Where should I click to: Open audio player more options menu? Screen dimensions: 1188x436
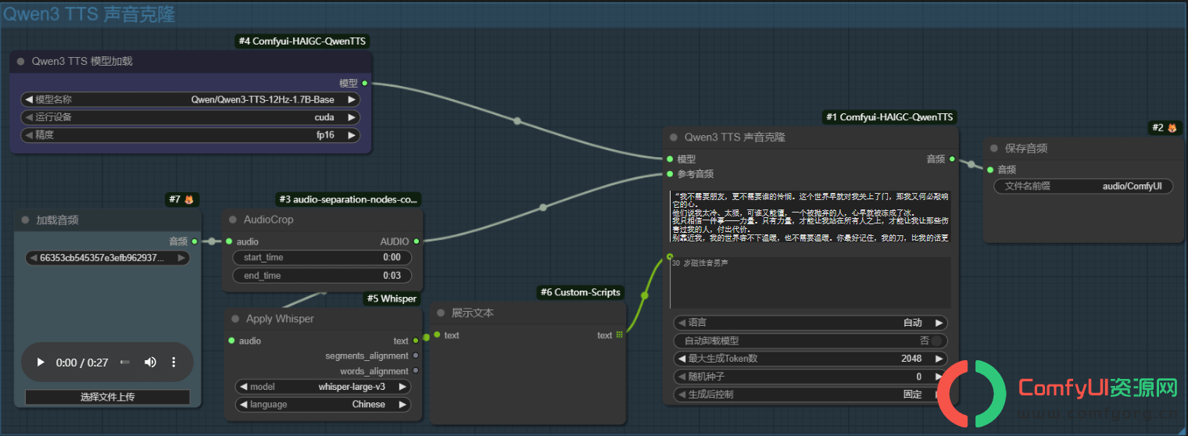tap(174, 363)
